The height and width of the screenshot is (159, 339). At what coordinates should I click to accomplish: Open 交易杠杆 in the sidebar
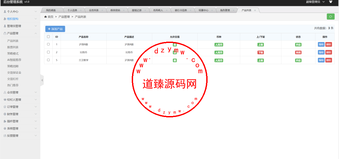(x=13, y=79)
